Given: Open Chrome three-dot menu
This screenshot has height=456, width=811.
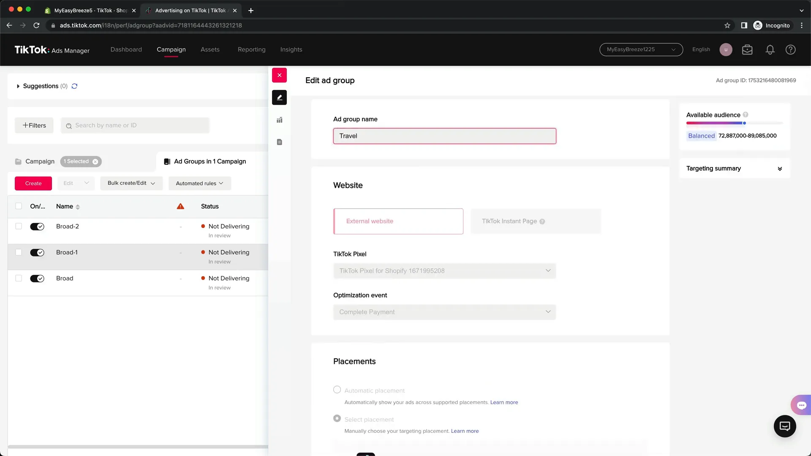Looking at the screenshot, I should (x=802, y=25).
